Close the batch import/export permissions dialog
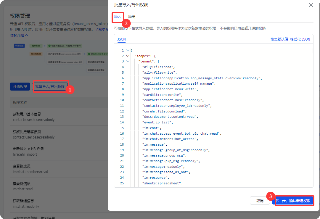320x219 pixels. pyautogui.click(x=311, y=5)
